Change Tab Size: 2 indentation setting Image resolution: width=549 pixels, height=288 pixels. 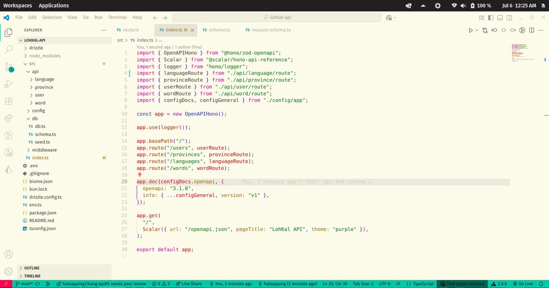[363, 284]
